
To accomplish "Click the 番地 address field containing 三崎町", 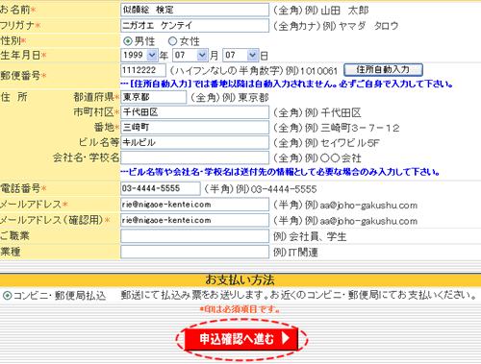I will (194, 127).
